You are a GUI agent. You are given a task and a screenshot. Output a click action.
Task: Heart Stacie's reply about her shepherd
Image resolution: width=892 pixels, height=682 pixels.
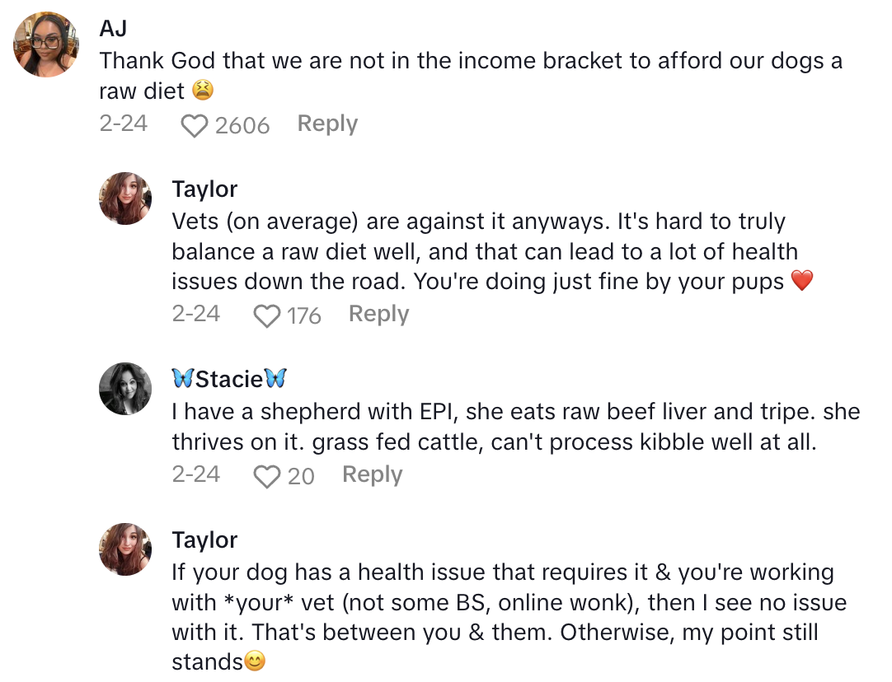267,477
